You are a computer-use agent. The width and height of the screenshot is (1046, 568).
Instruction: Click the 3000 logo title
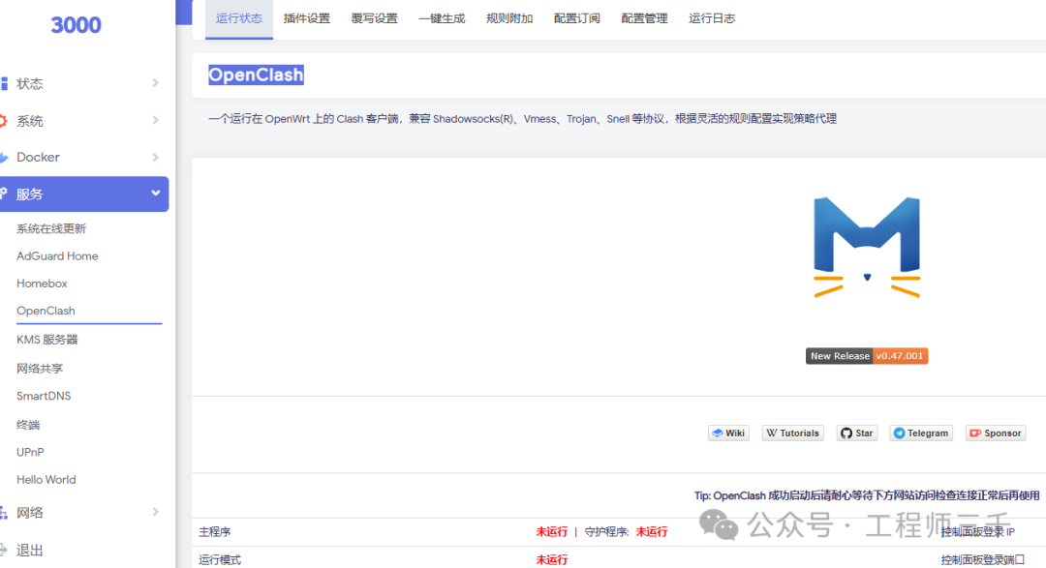point(77,25)
